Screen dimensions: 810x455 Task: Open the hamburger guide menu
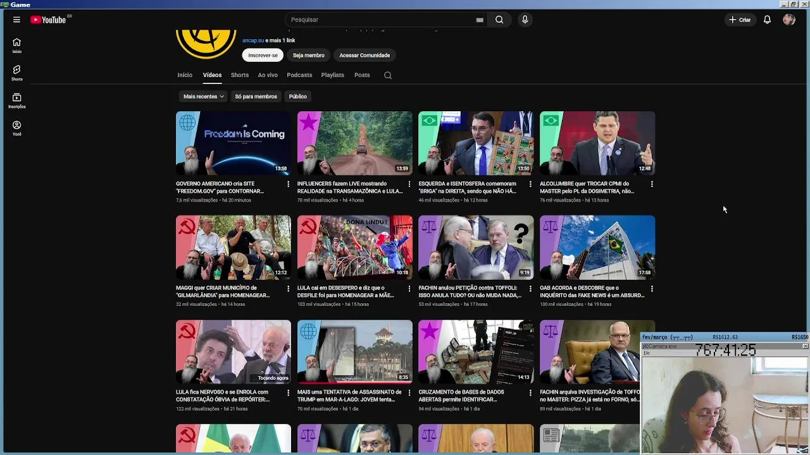click(16, 20)
